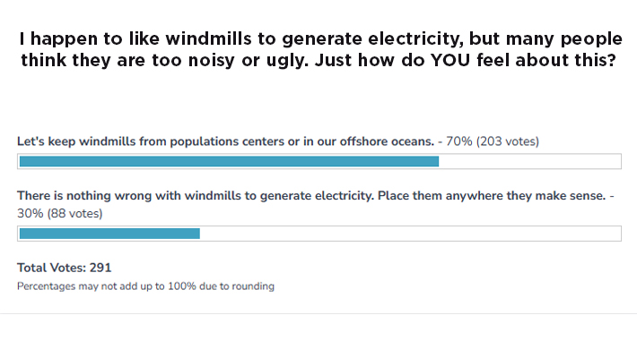This screenshot has height=358, width=637.
Task: Click the horizontal divider line below the poll
Action: 318,313
